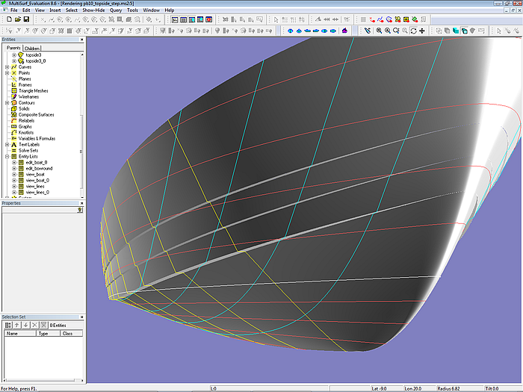Screen dimensions: 523x392
Task: Expand the Points tree node
Action: point(7,72)
